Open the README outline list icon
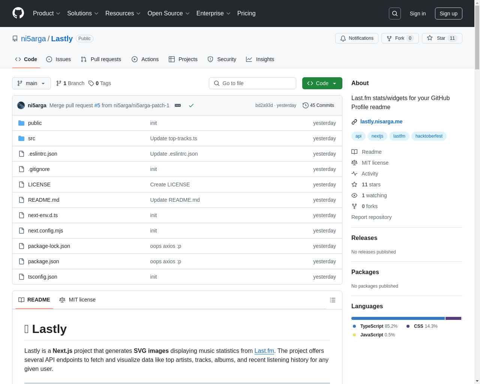480x384 pixels. click(x=333, y=300)
